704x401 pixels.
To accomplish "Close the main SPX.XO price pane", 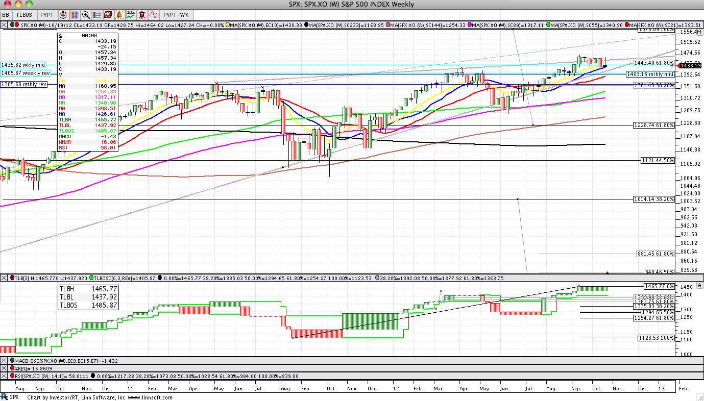I will coord(5,25).
